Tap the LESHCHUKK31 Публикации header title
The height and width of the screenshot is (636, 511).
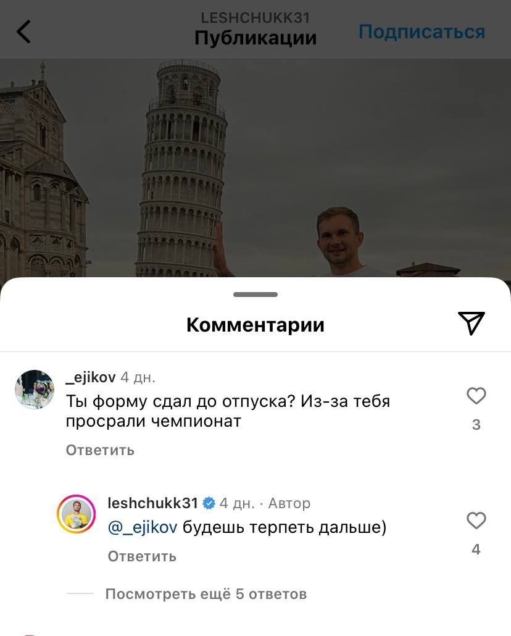(255, 29)
